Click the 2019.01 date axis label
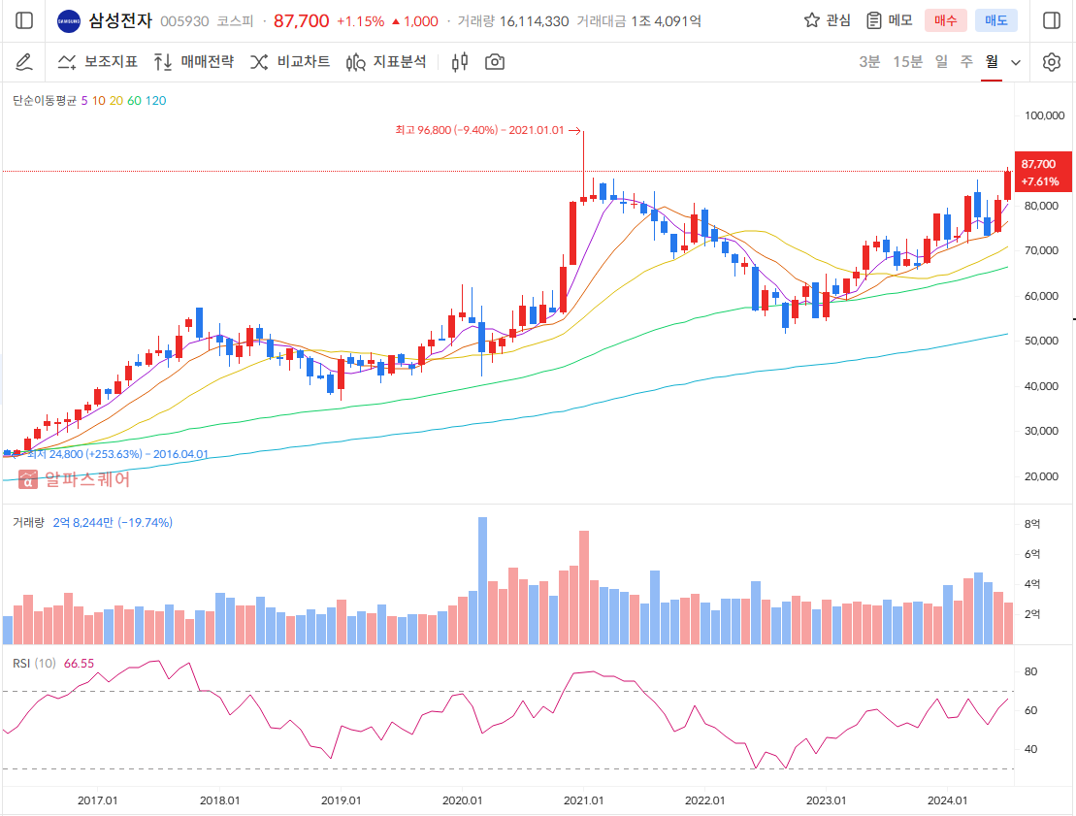The height and width of the screenshot is (816, 1076). tap(342, 800)
